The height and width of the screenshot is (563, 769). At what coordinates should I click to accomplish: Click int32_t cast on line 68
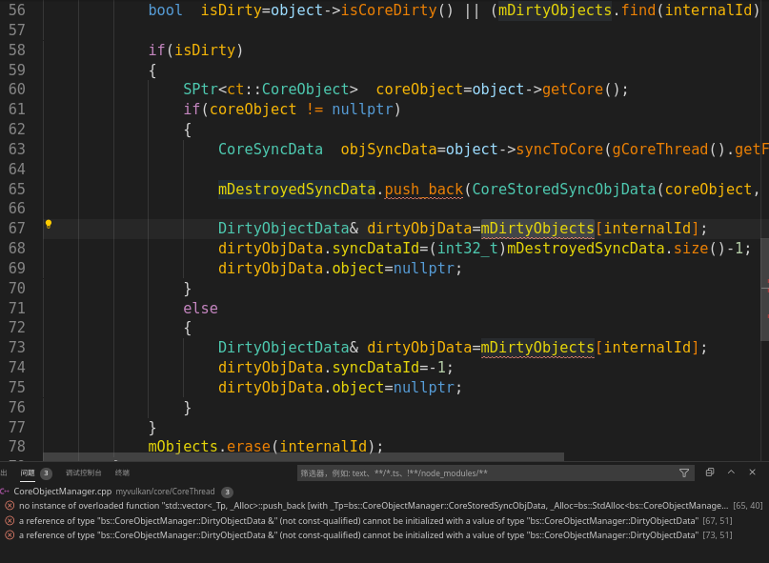tap(468, 248)
